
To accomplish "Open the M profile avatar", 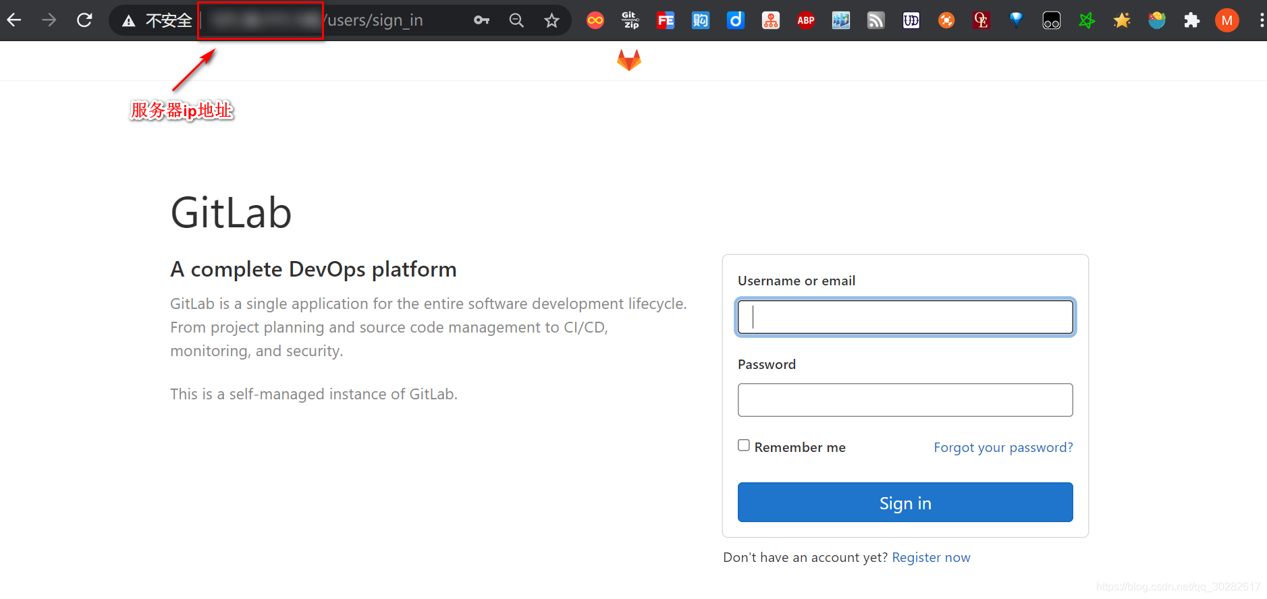I will (1227, 20).
